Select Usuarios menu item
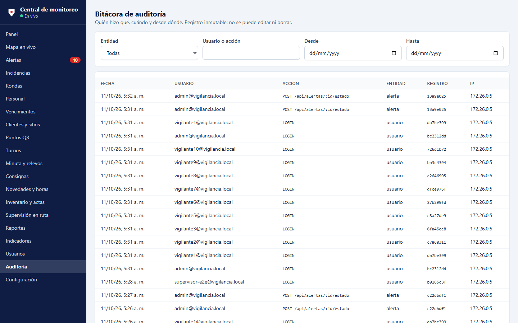 pyautogui.click(x=43, y=254)
